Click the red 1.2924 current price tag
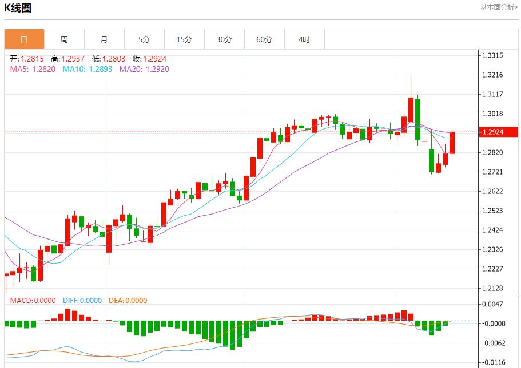Viewport: 521px width, 368px height. [498, 132]
